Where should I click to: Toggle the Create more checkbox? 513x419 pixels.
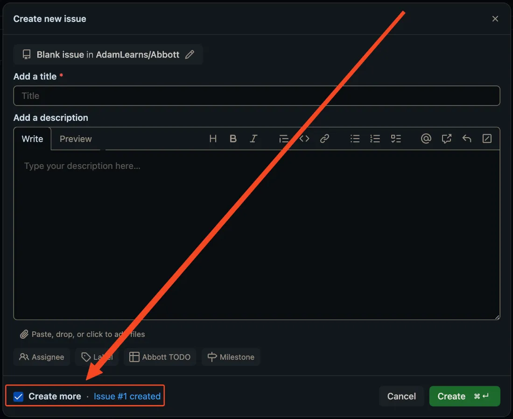(18, 397)
